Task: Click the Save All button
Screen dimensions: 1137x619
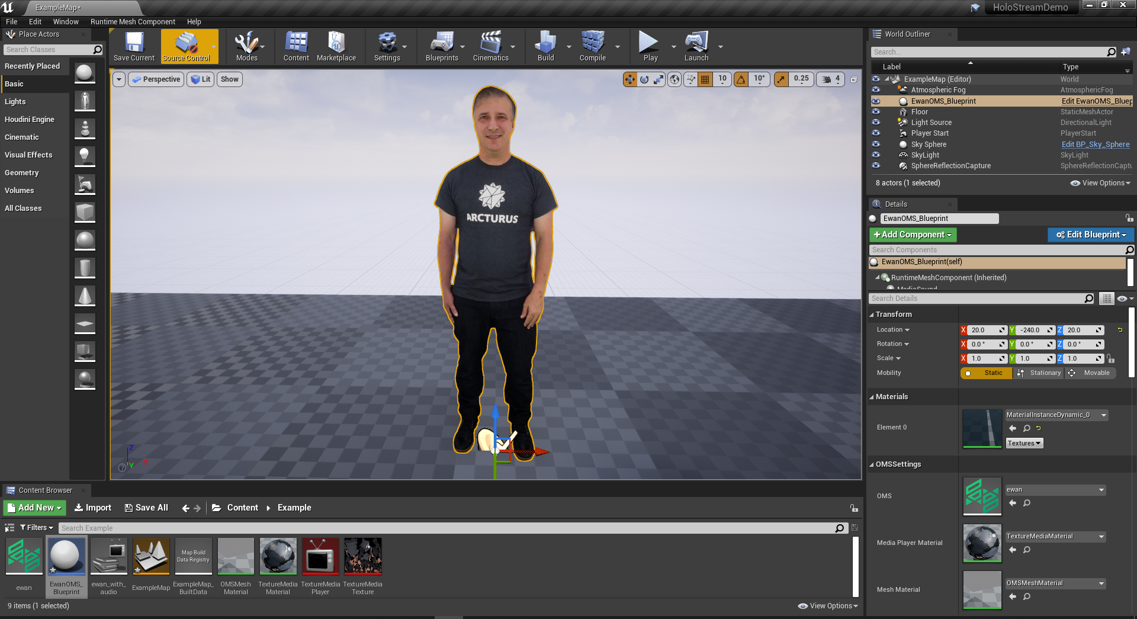Action: click(146, 508)
